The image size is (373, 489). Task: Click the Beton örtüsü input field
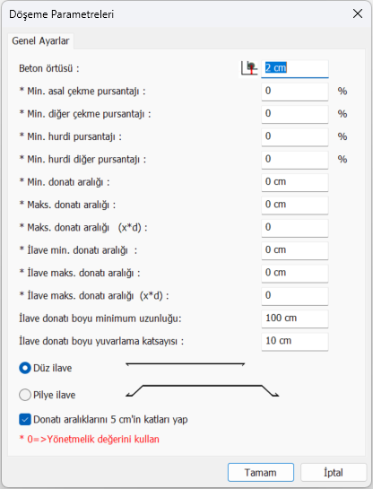295,68
